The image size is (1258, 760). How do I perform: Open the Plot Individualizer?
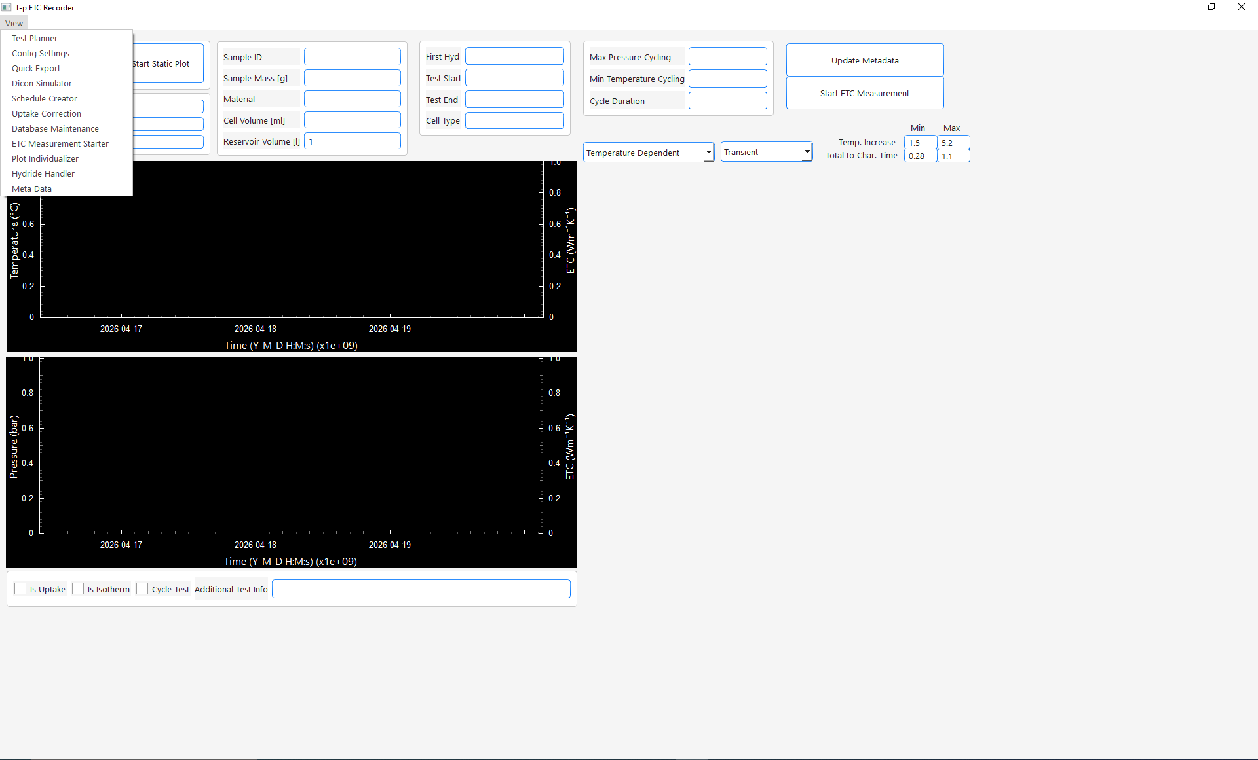[45, 158]
